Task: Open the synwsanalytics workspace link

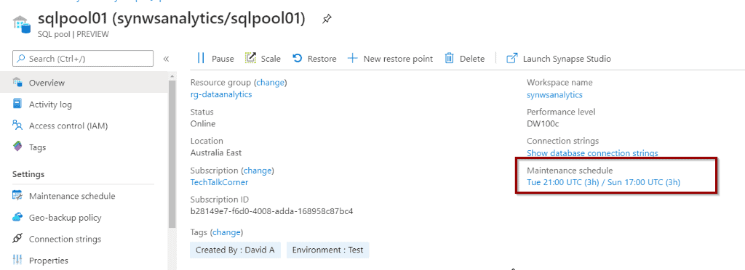Action: [554, 95]
